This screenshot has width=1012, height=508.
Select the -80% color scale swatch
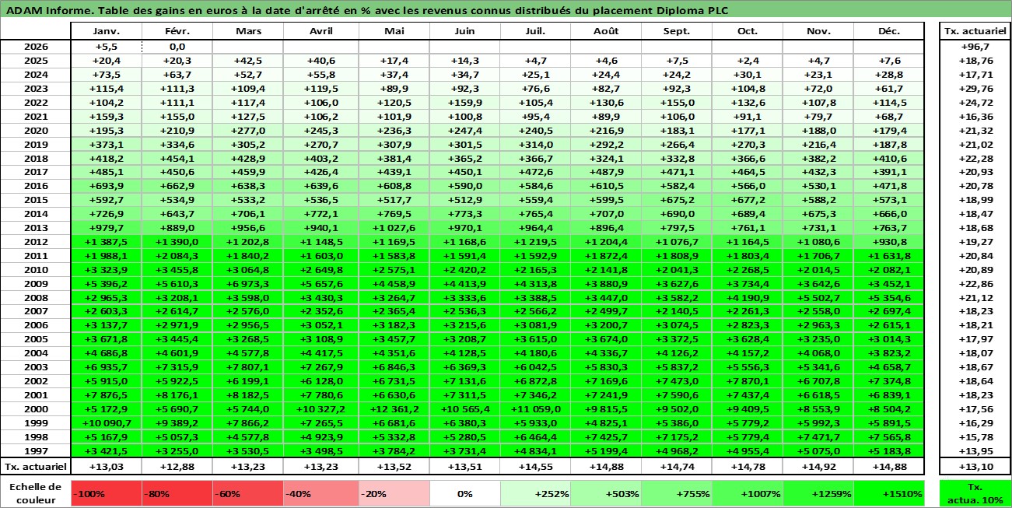pos(177,493)
